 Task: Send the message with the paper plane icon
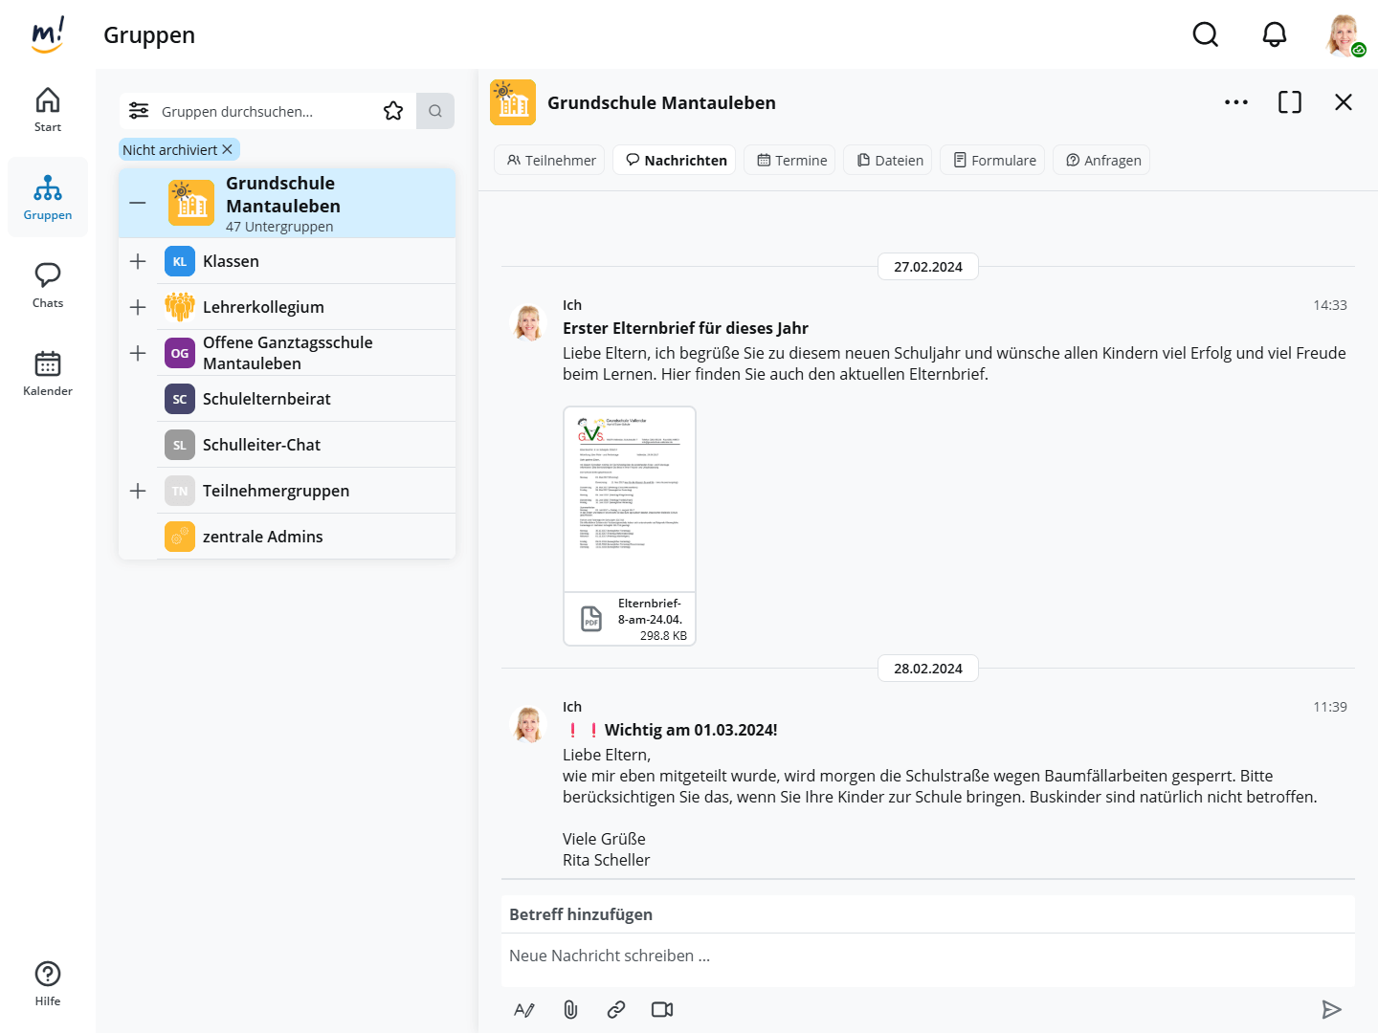coord(1331,1010)
